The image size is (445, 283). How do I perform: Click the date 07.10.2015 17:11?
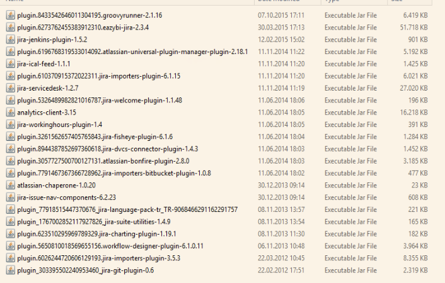(x=281, y=15)
